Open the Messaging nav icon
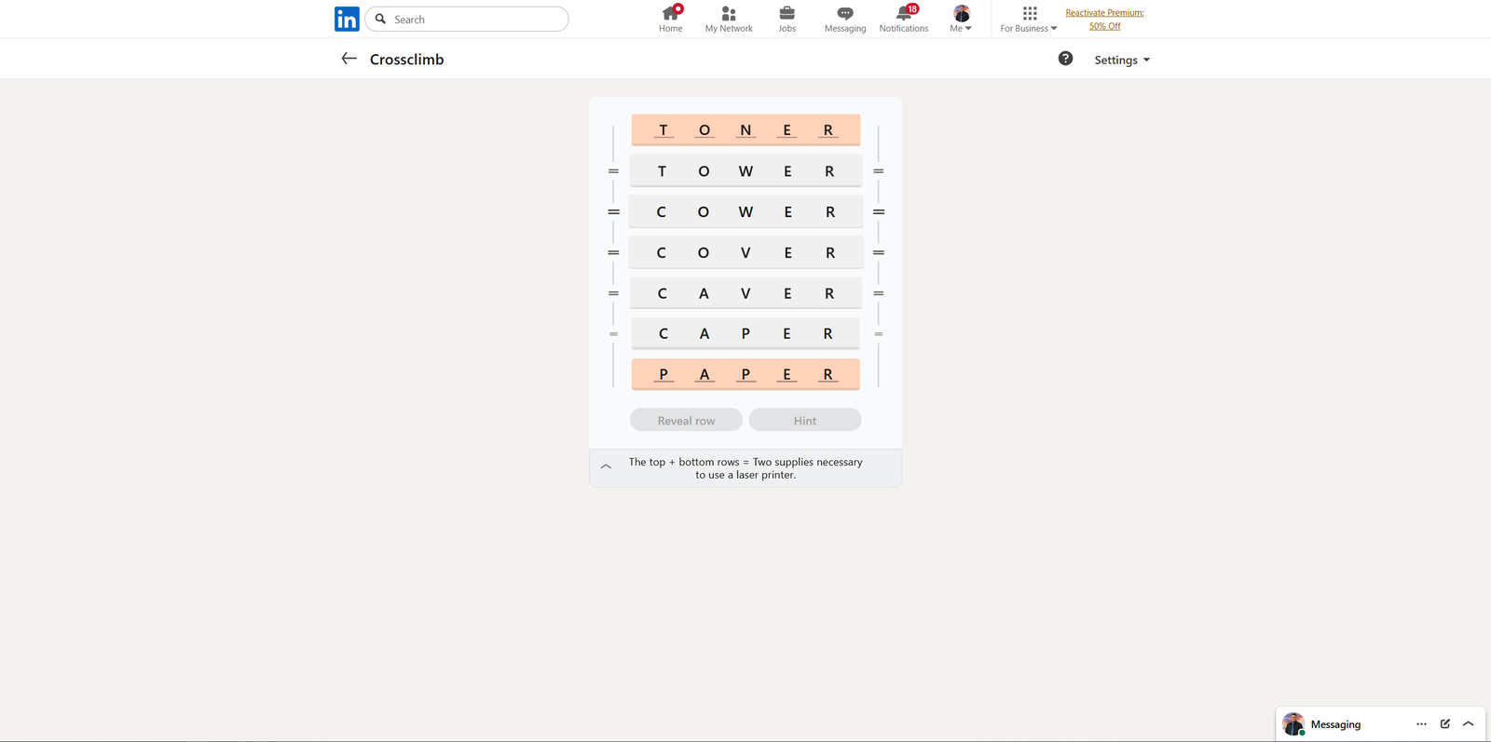 point(845,13)
